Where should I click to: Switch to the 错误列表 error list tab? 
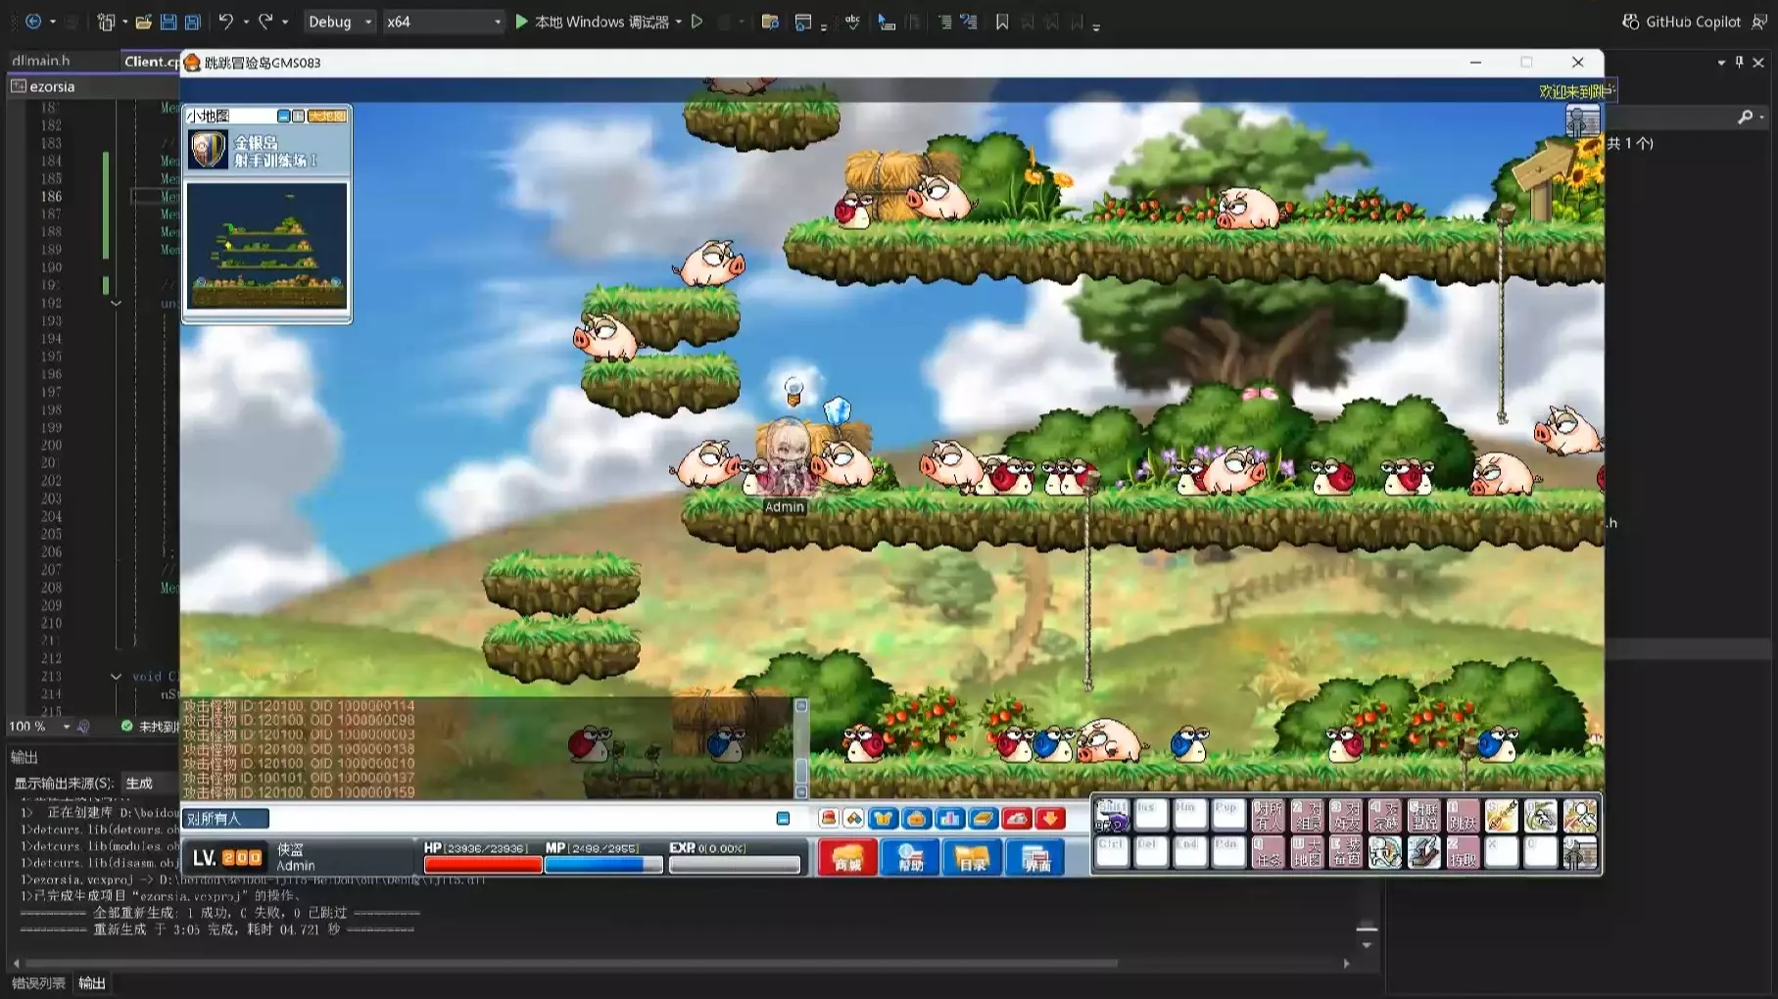38,982
